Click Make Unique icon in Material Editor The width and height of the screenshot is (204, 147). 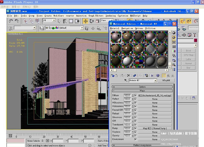[x=140, y=75]
